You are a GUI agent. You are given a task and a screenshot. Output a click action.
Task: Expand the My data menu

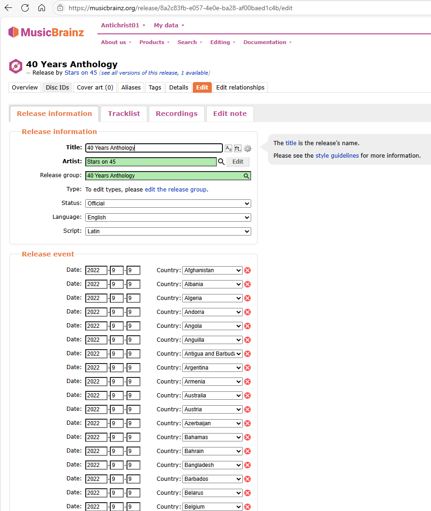coord(169,26)
